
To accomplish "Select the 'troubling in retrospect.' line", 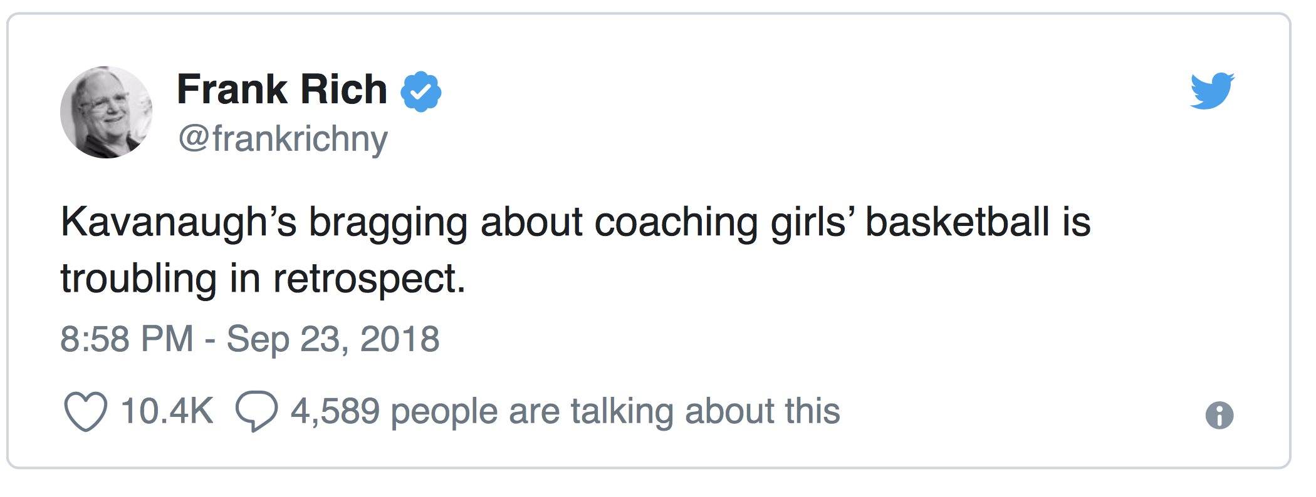I will tap(263, 279).
